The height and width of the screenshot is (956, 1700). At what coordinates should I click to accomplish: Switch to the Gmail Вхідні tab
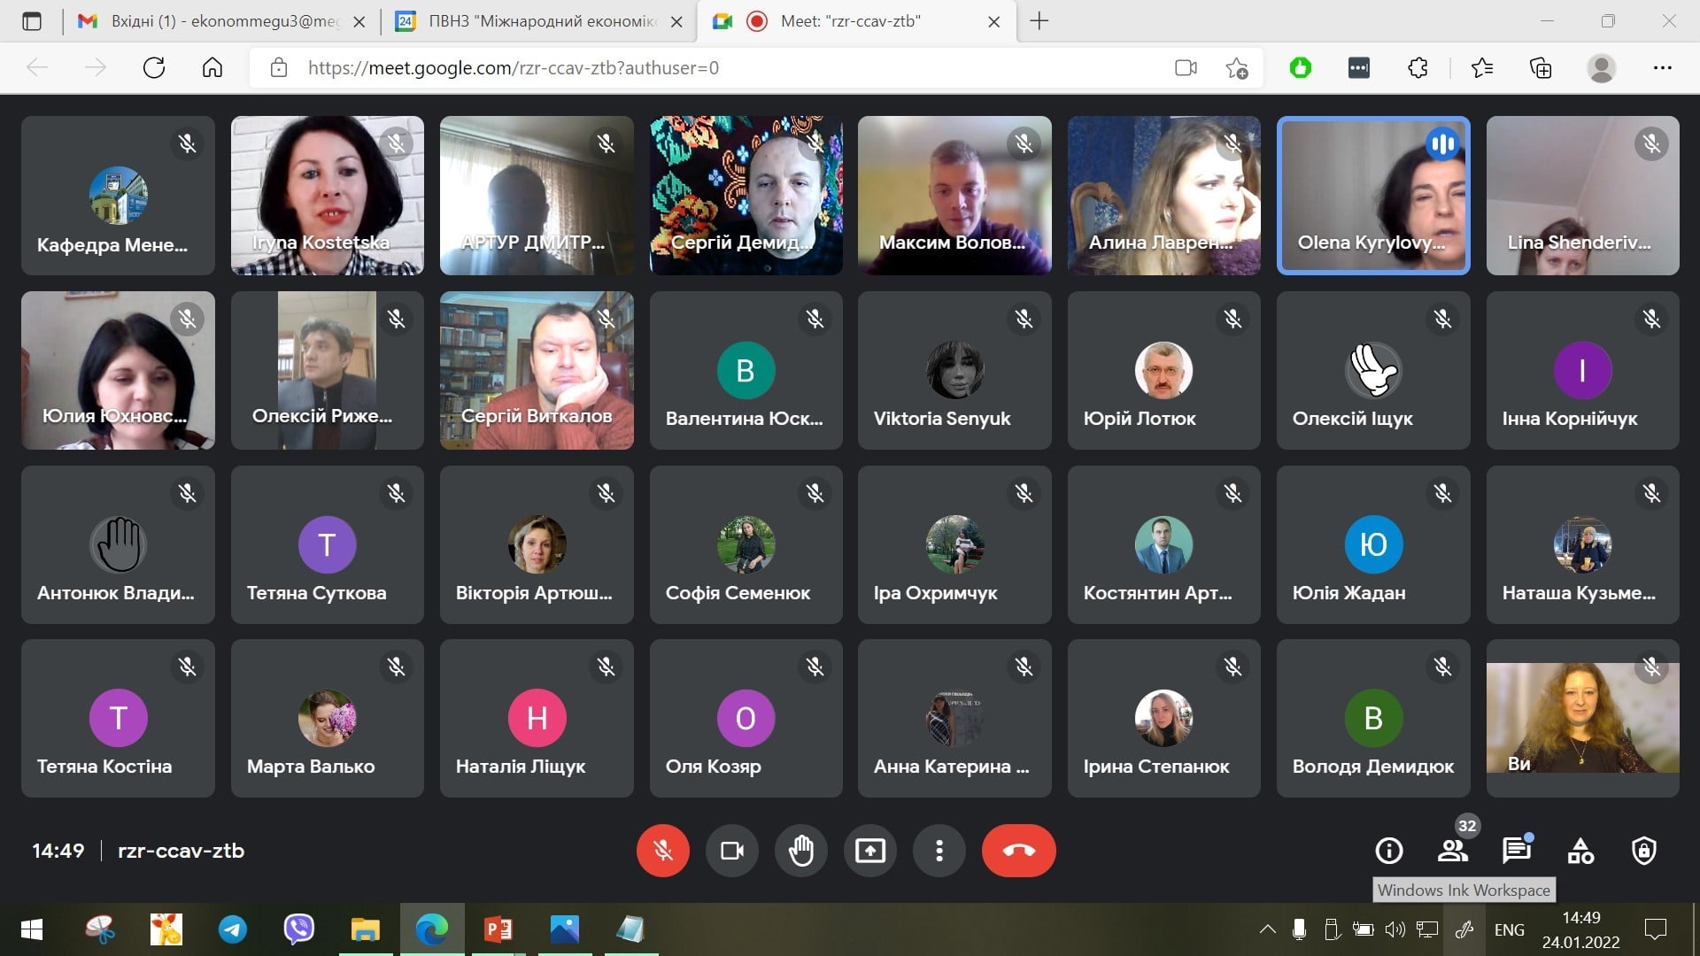221,21
